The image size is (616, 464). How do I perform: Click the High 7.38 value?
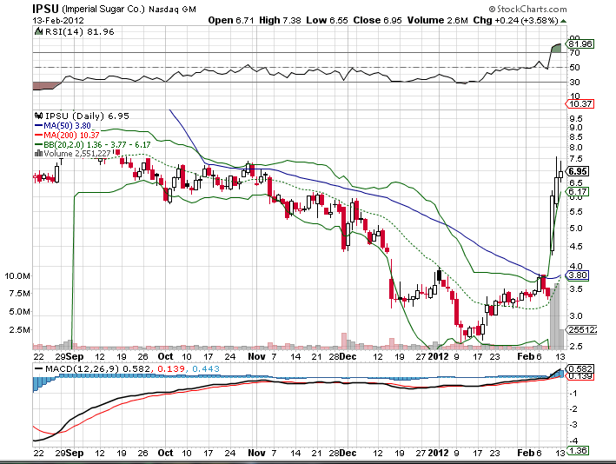pos(280,20)
